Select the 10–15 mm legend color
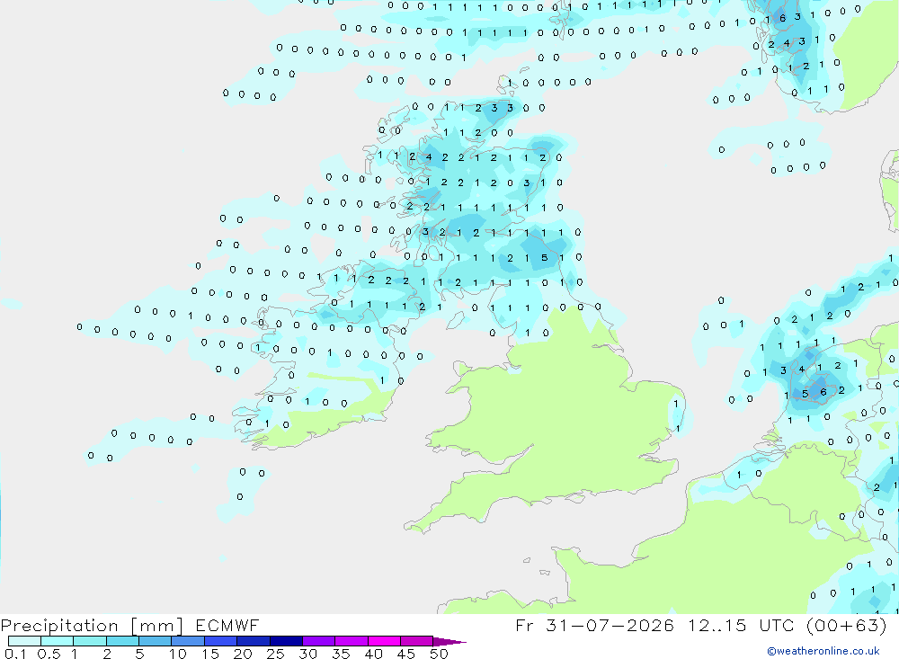 (188, 641)
